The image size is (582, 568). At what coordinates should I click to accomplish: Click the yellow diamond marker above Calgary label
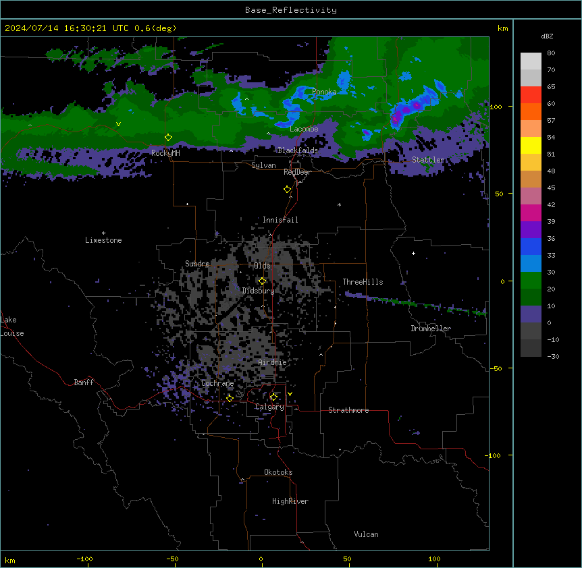[x=273, y=397]
